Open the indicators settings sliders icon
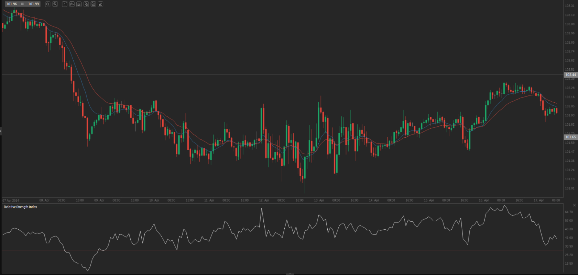 tap(79, 4)
